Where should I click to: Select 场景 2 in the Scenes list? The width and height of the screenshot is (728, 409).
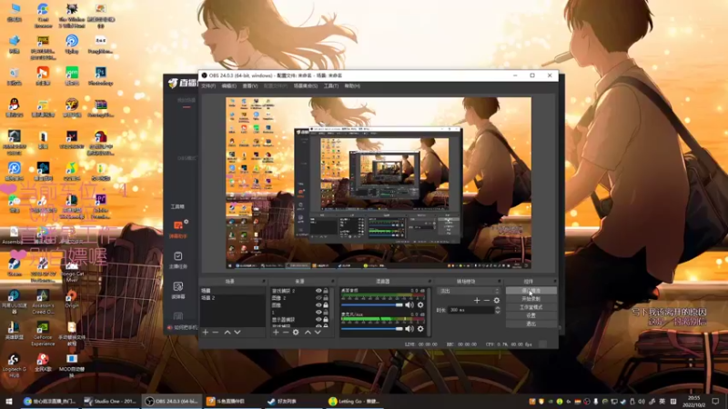pyautogui.click(x=232, y=298)
